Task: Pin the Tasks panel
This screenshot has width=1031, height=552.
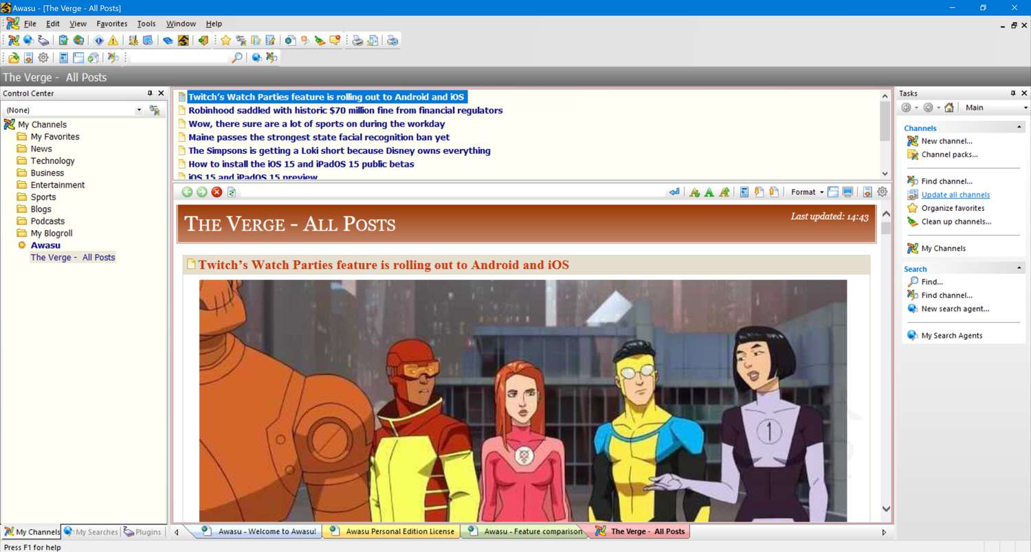Action: point(1012,93)
